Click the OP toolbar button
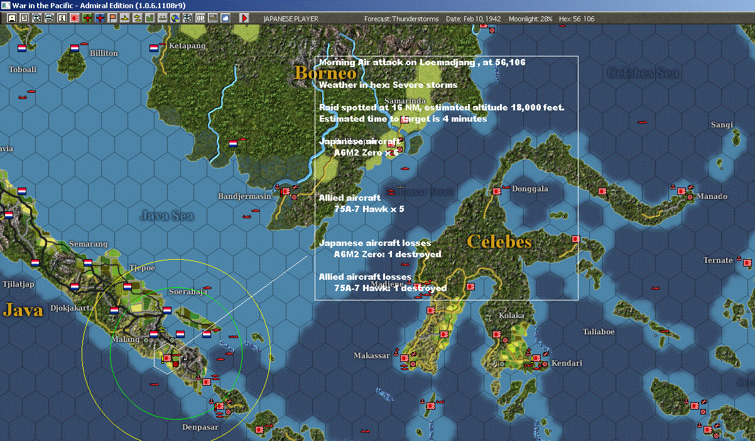The image size is (755, 441). point(200,18)
